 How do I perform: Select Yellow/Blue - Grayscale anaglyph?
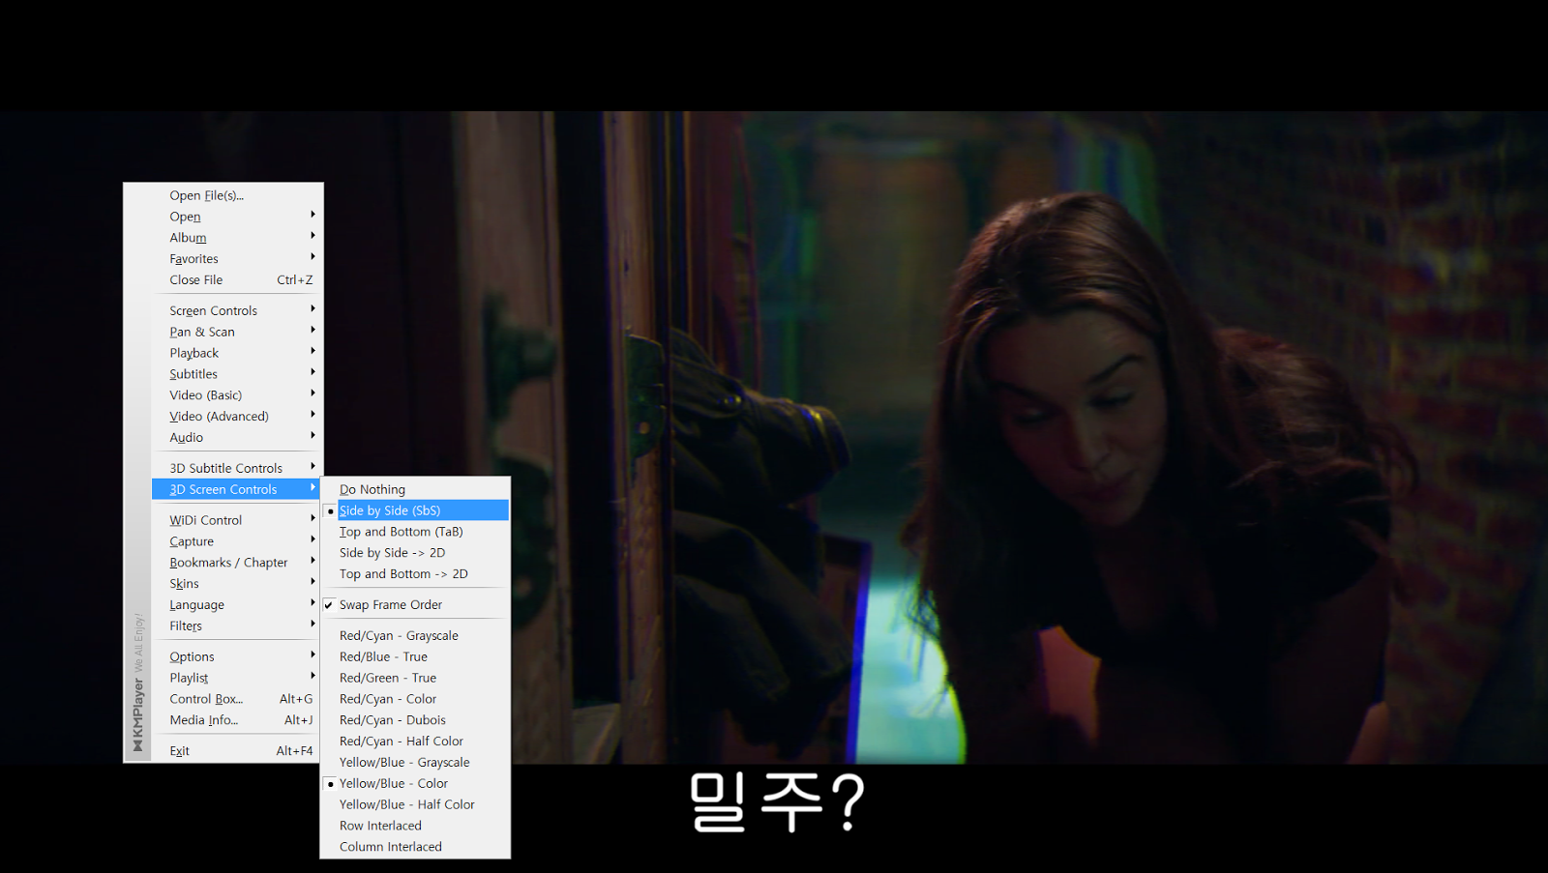[x=415, y=763]
